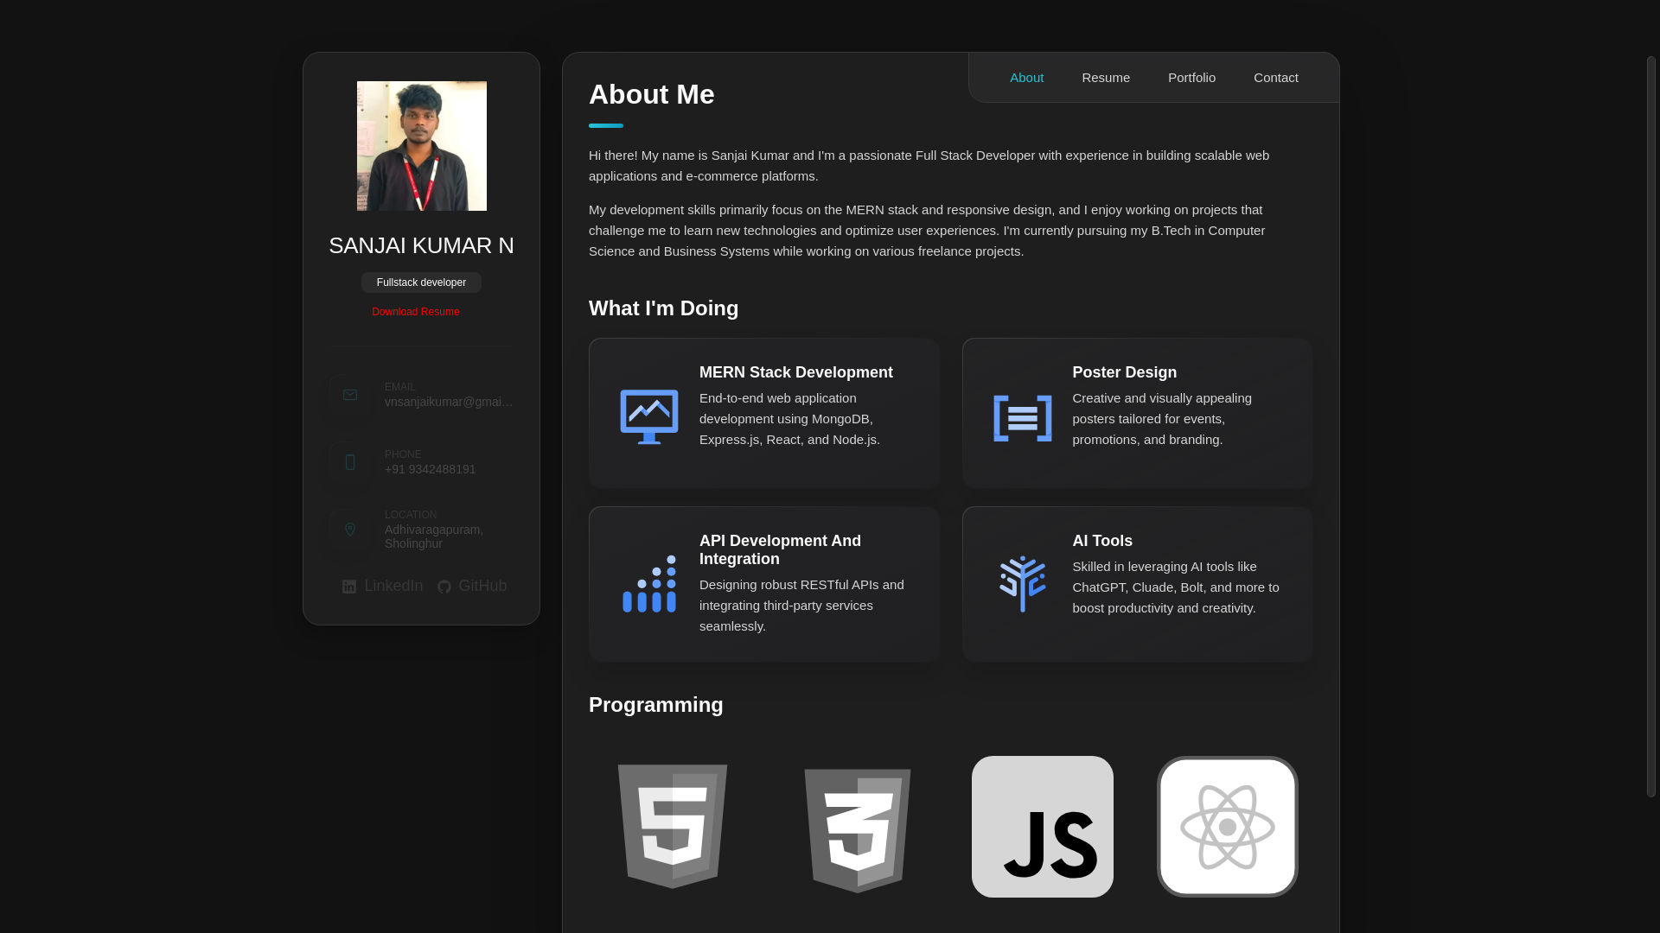
Task: Click the Poster Design bracket icon
Action: pyautogui.click(x=1023, y=418)
